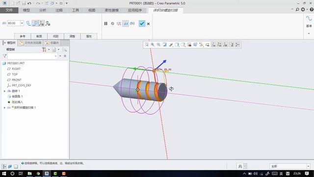Click the pitch value field showing 80.00

point(14,23)
